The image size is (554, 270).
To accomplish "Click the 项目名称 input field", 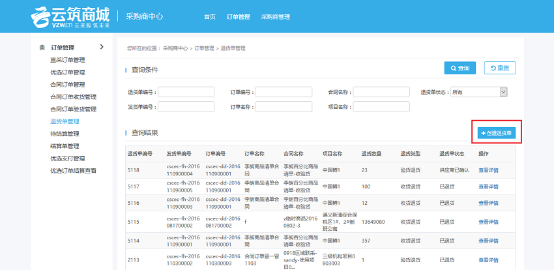I will (x=381, y=106).
